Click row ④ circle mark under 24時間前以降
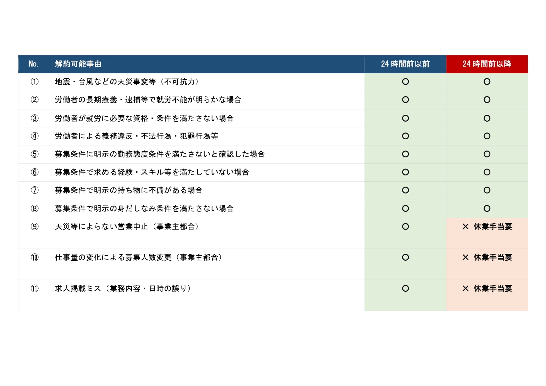Screen dimensions: 546x386 coord(487,136)
